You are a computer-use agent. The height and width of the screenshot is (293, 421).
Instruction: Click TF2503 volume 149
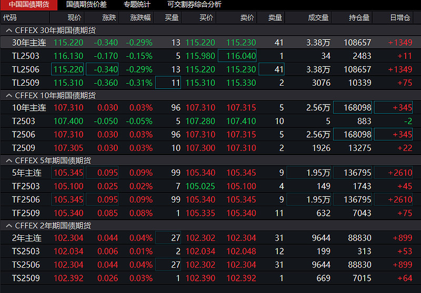pyautogui.click(x=323, y=186)
